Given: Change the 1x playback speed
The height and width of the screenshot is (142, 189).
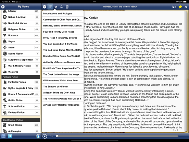Looking at the screenshot, I should click(51, 136).
